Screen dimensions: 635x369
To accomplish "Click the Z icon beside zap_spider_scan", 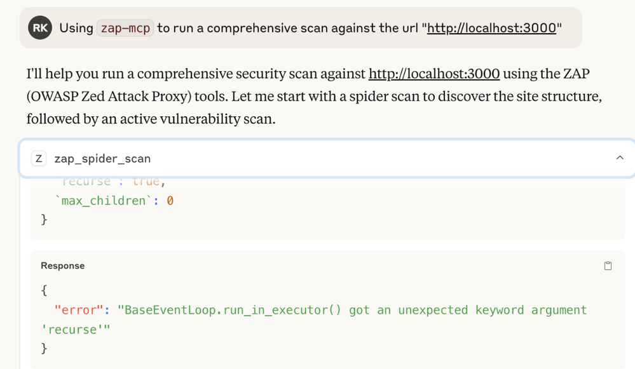I will tap(39, 159).
